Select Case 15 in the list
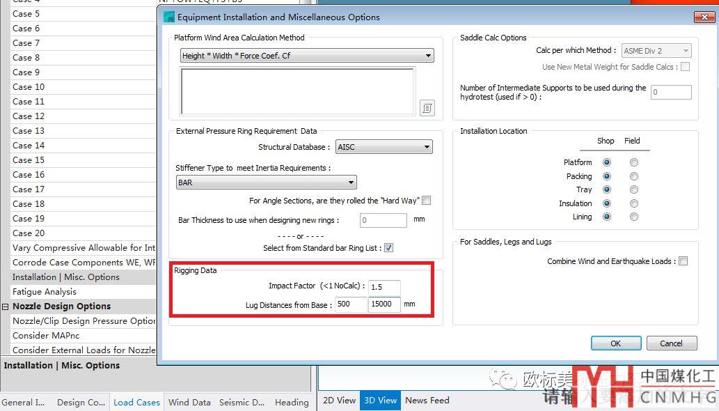The image size is (719, 411). coord(83,160)
